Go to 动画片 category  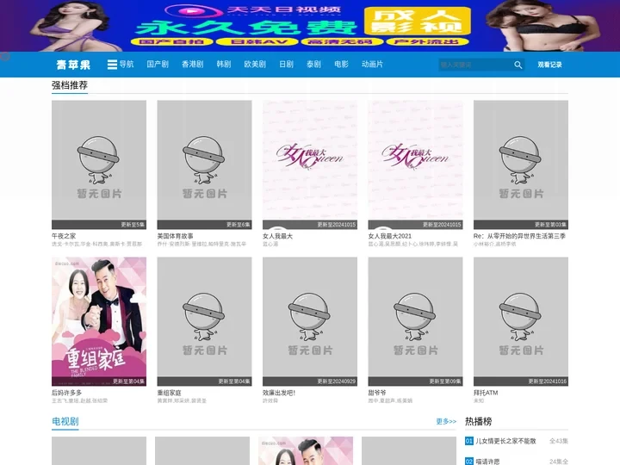(373, 64)
